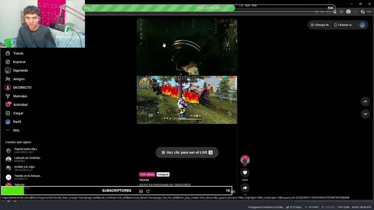Click the CPU: 2.8% status text
374x210 pixels.
[x=343, y=207]
